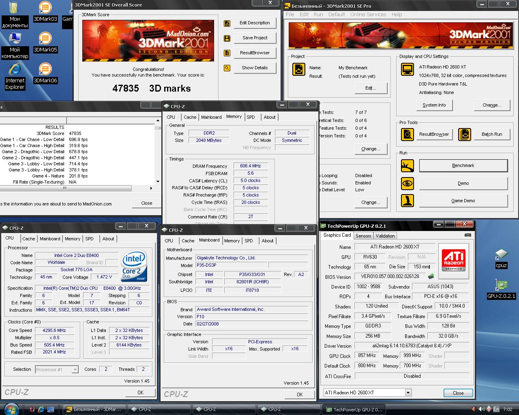Switch to About tab in CPU-Z Mainboard window
This screenshot has height=415, width=519.
tap(268, 241)
